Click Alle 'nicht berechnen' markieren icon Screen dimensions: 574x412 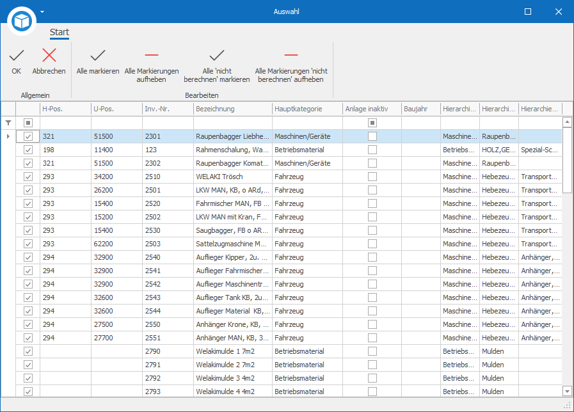coord(217,55)
